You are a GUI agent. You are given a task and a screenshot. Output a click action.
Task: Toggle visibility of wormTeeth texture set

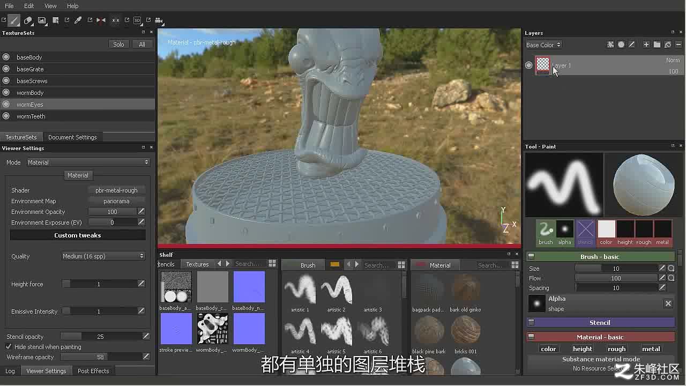click(6, 116)
